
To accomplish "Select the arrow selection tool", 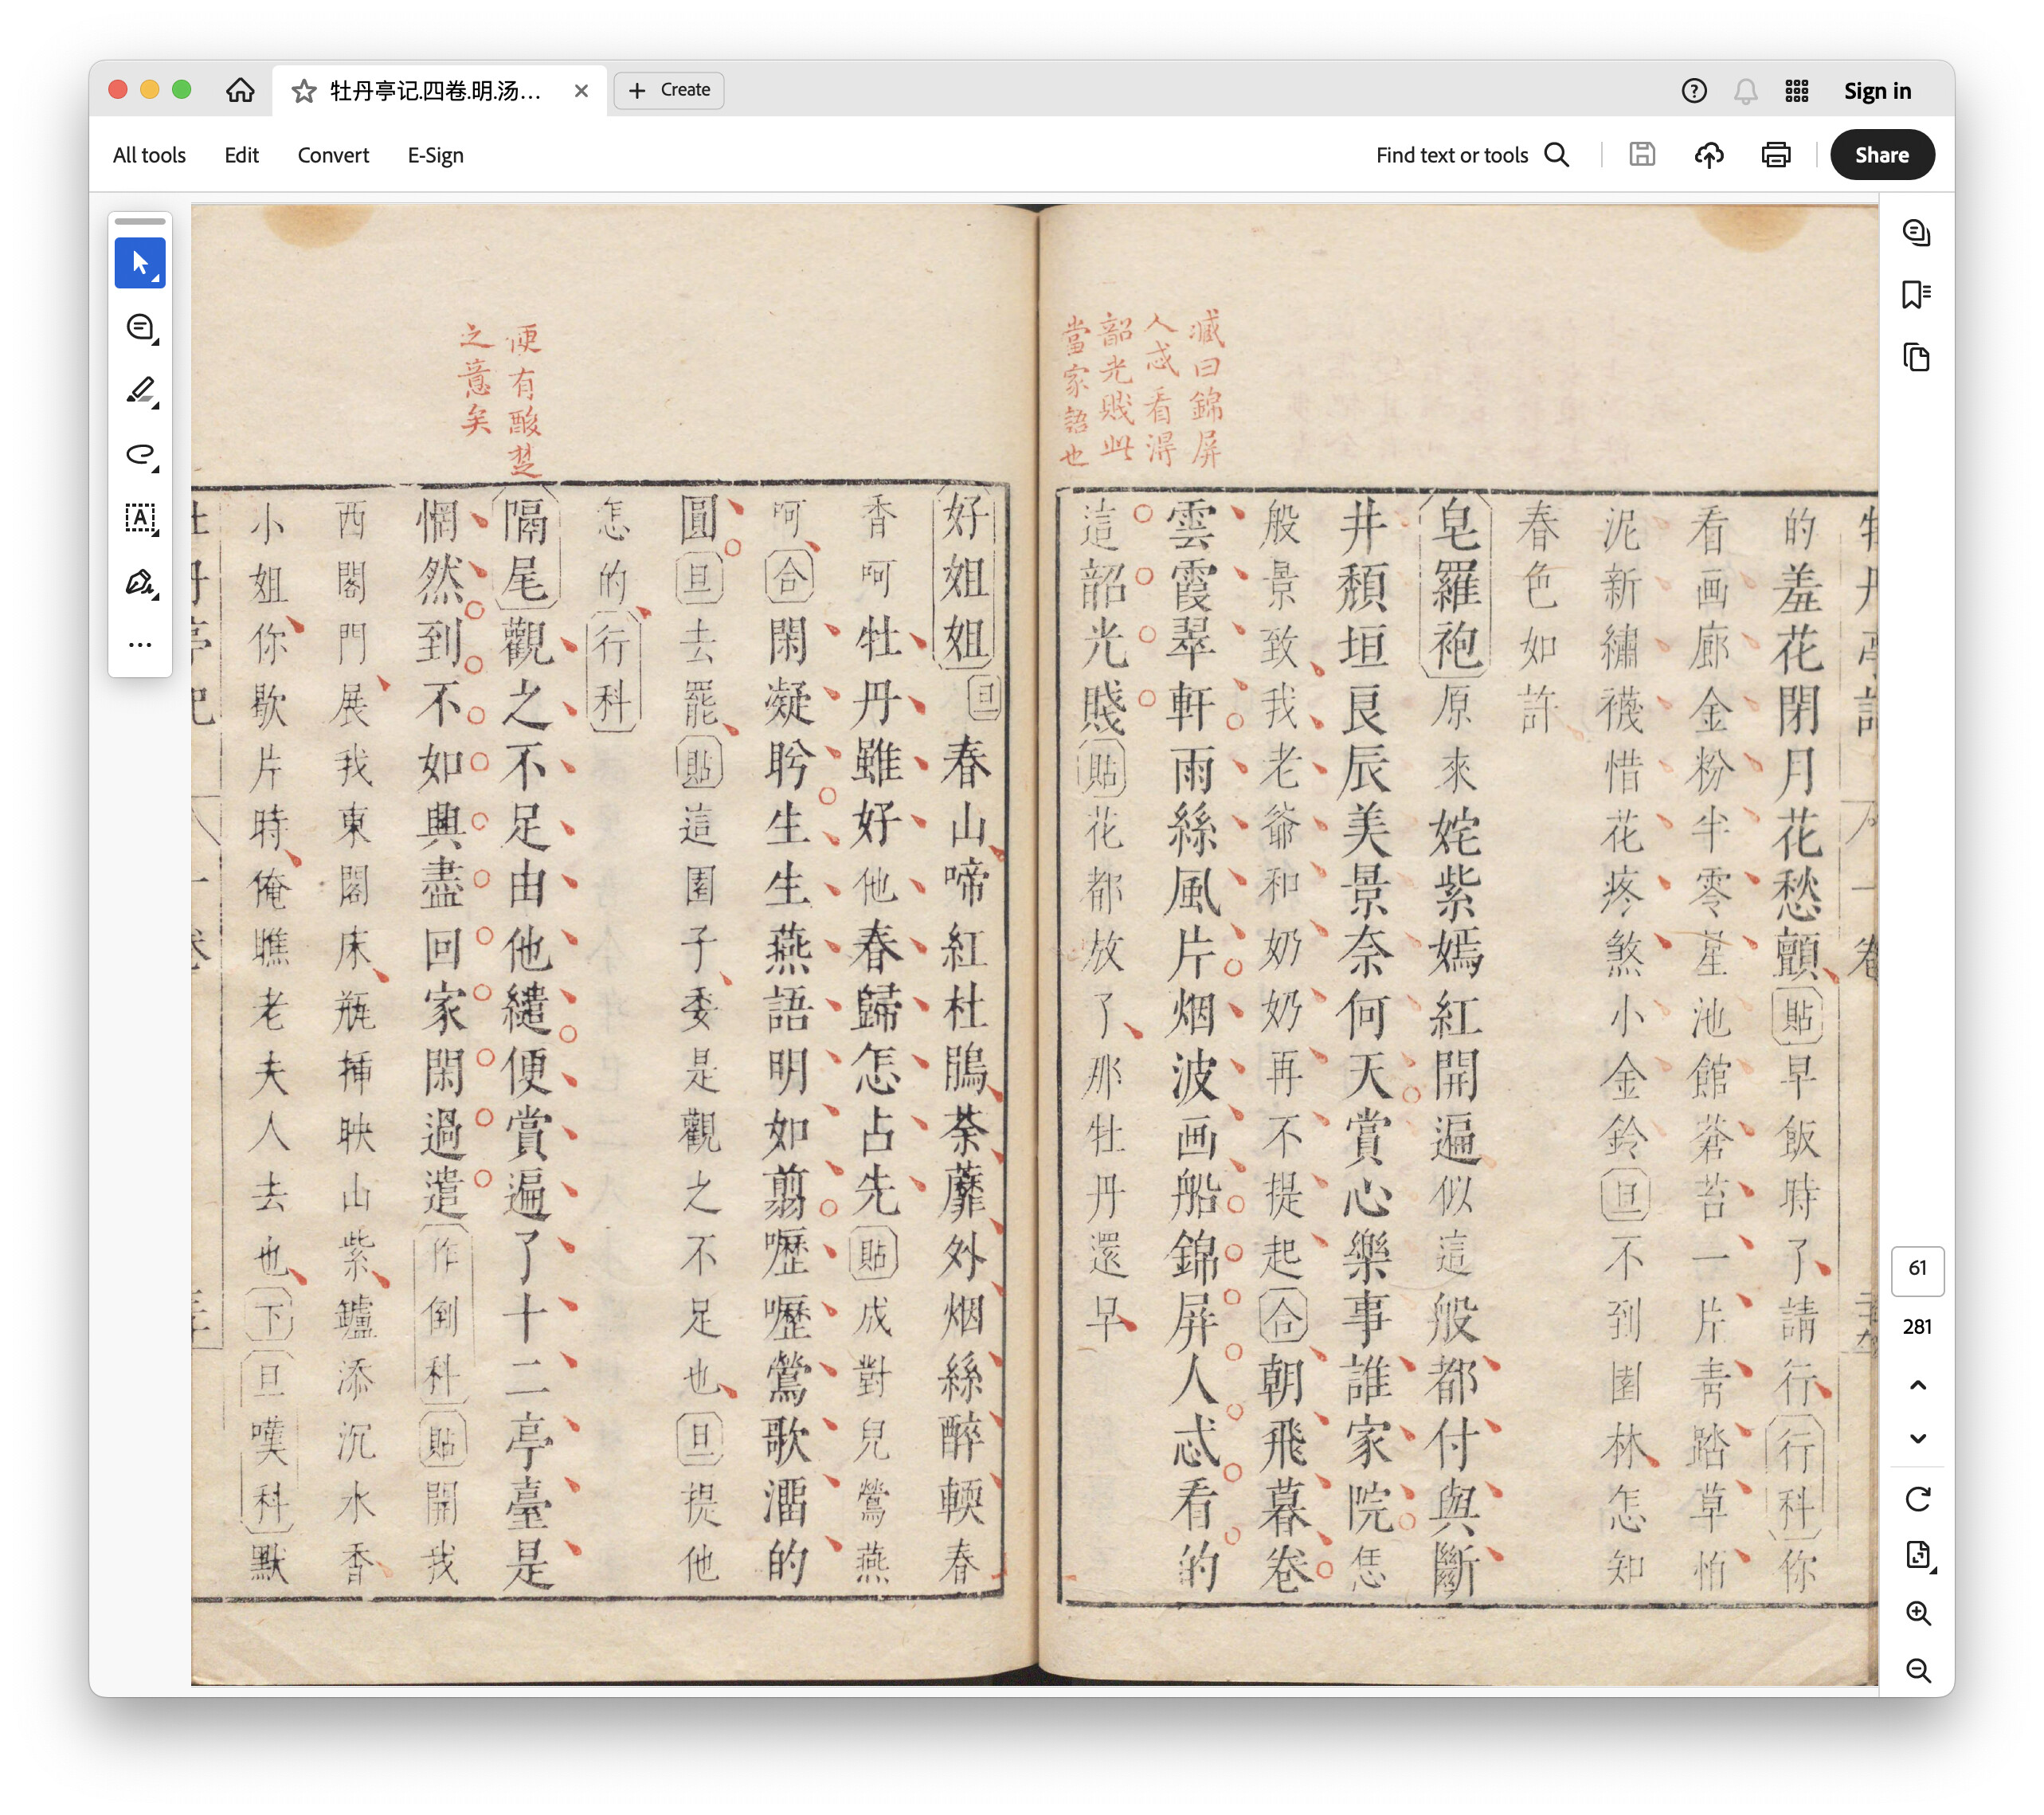I will pos(139,263).
